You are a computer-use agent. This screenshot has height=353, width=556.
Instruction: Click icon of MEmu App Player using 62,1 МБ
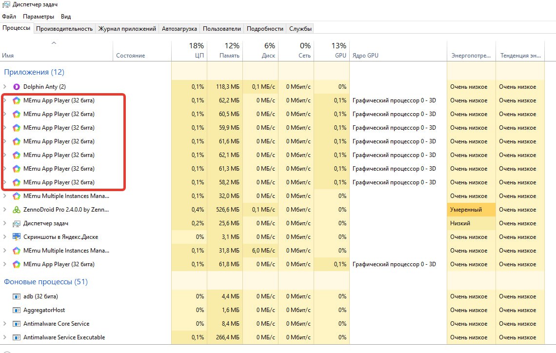[x=16, y=155]
